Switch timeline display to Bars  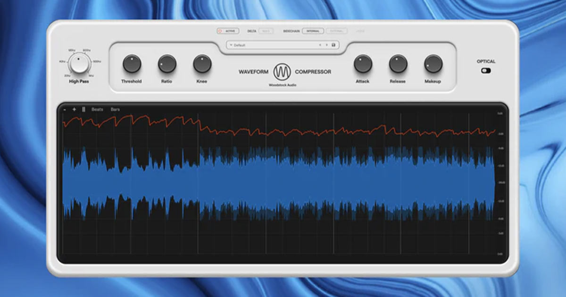pyautogui.click(x=116, y=109)
